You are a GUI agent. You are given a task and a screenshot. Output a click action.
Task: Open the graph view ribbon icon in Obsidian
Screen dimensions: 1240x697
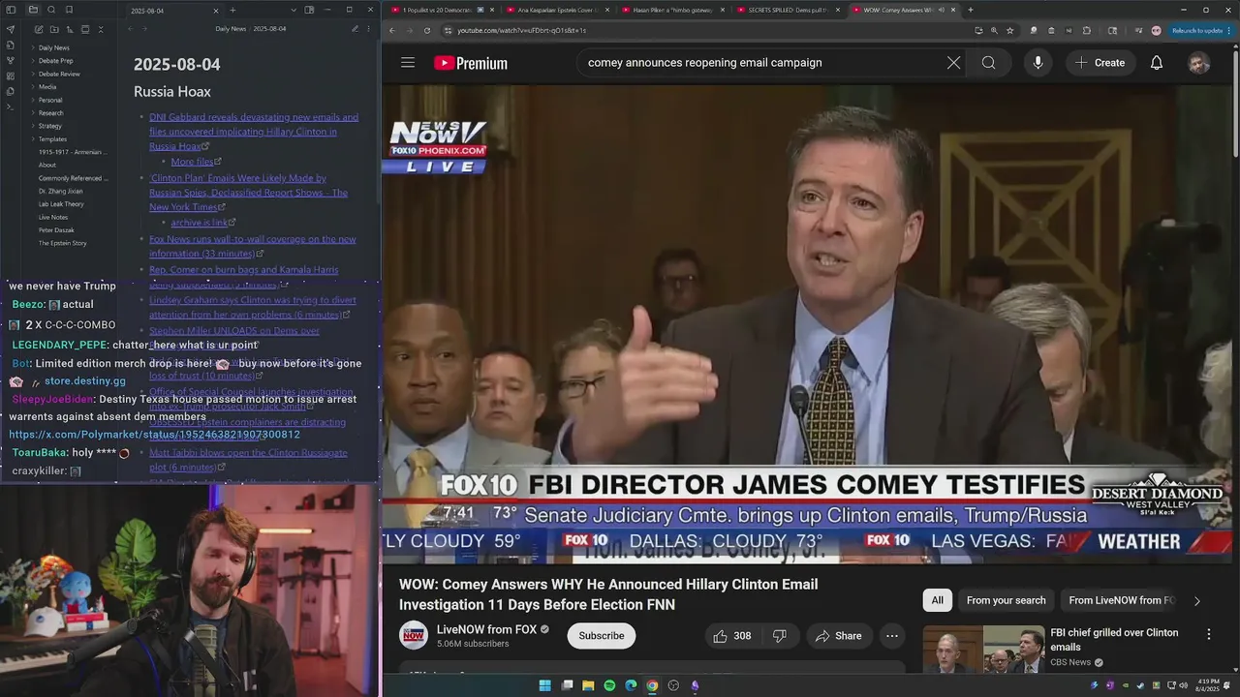[11, 60]
